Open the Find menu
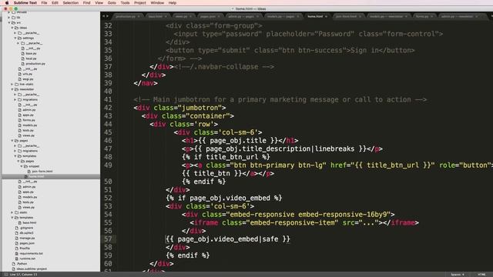The image size is (493, 277). pos(86,3)
